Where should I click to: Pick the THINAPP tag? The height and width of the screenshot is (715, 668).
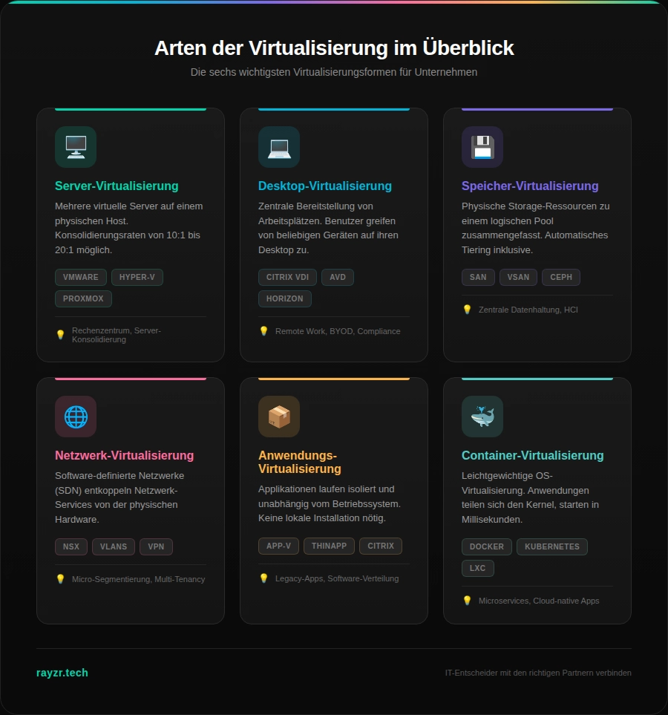pyautogui.click(x=330, y=546)
